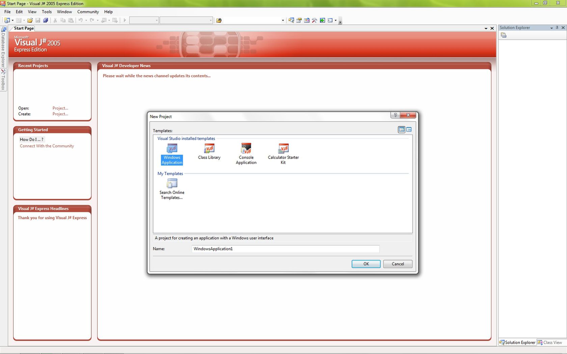This screenshot has width=567, height=354.
Task: Switch to the Class View tab
Action: [550, 343]
